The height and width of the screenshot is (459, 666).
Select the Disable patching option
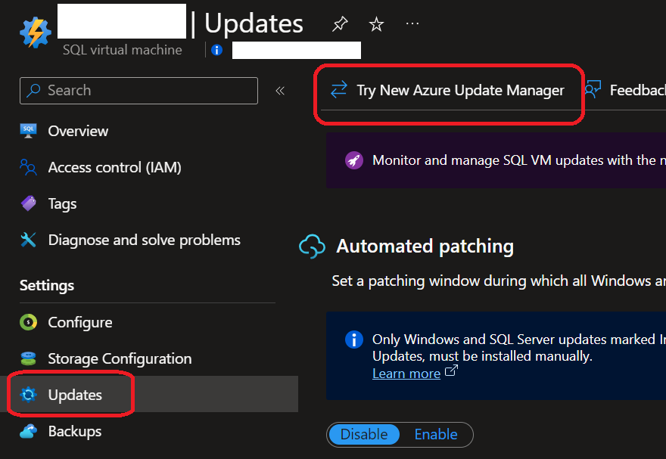[364, 434]
